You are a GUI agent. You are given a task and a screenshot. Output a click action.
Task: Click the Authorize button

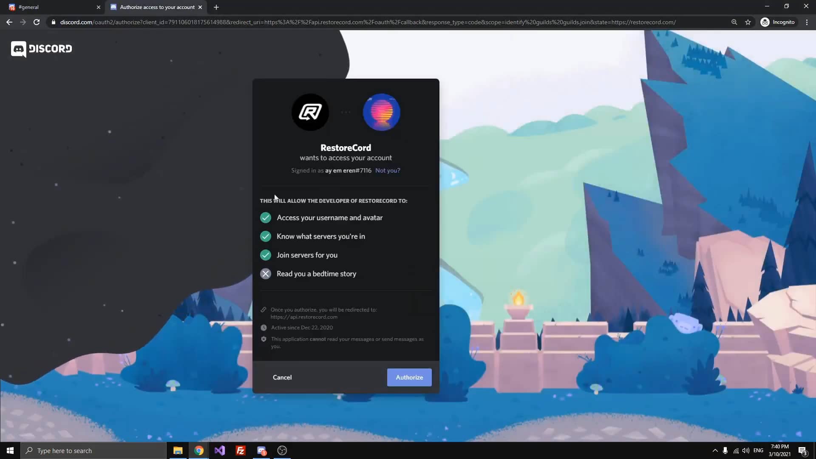409,377
